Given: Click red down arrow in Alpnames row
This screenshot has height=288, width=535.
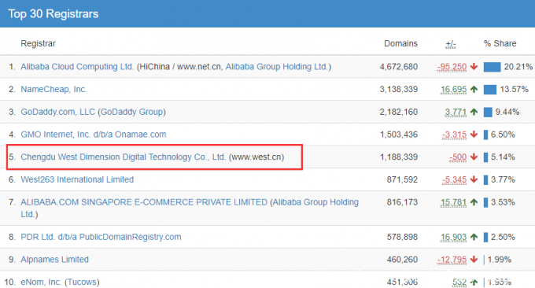Looking at the screenshot, I should [x=474, y=260].
